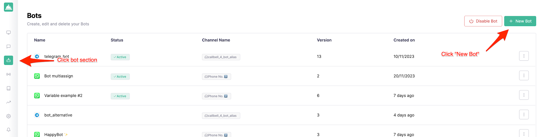Open options menu for Bot multiassign row
543x137 pixels.
(x=524, y=75)
